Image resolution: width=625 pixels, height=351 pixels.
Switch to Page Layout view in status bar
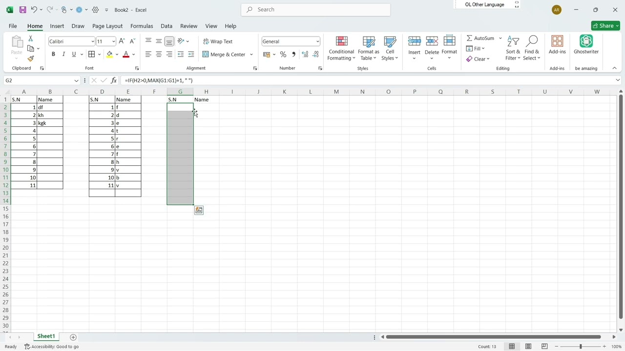528,347
